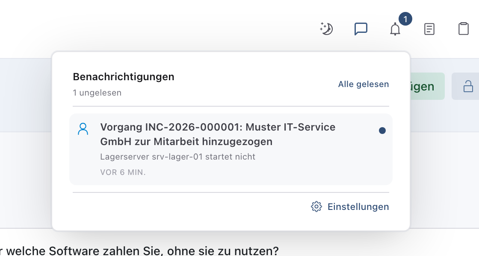Open the clipboard icon in toolbar
The width and height of the screenshot is (479, 256).
[464, 29]
